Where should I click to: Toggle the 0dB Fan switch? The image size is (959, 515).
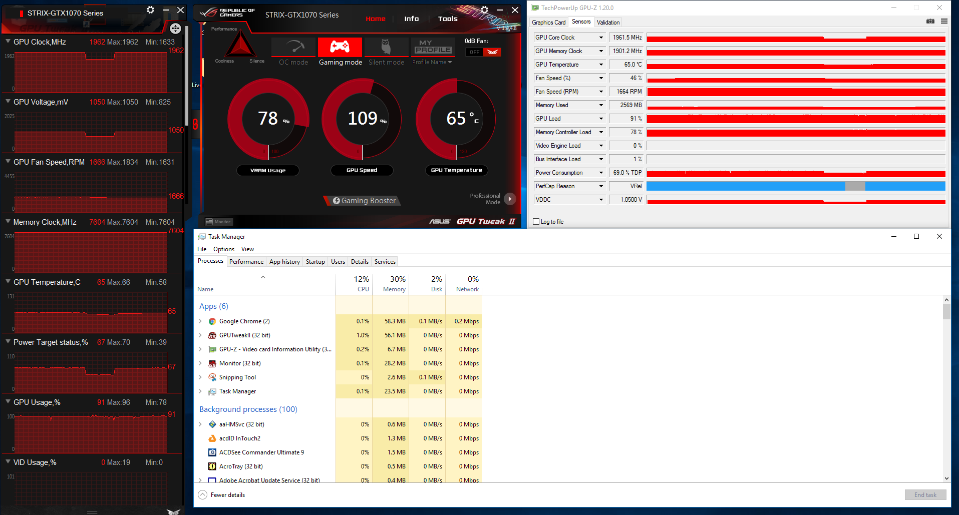[483, 52]
